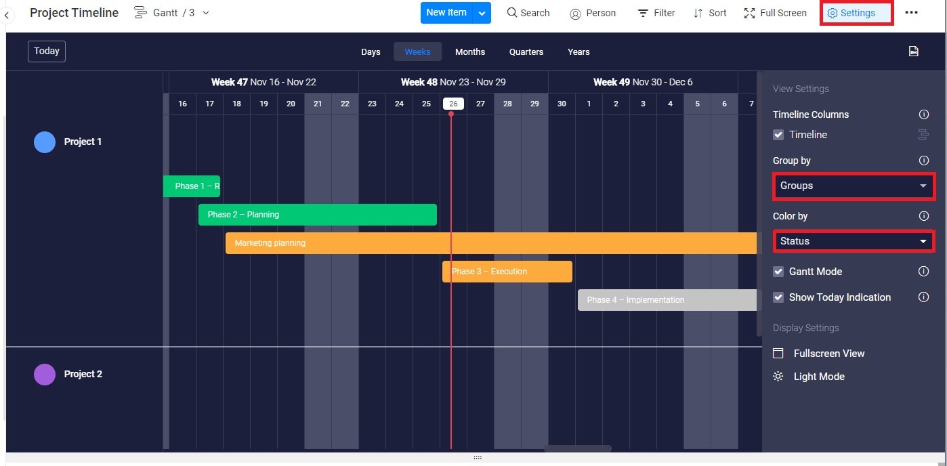
Task: Switch to Light Mode label
Action: pos(819,377)
